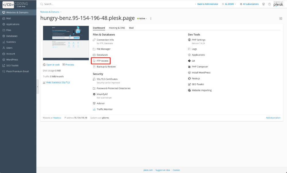
Task: Open the help question mark icon
Action: [x=269, y=4]
